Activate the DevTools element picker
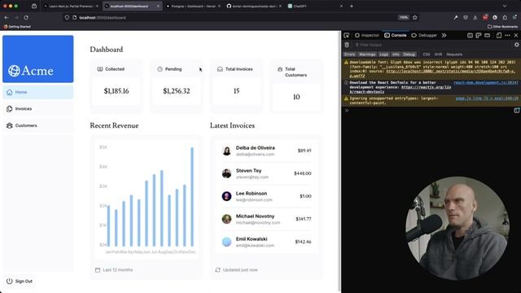Viewport: 521px width, 293px height. pyautogui.click(x=347, y=35)
